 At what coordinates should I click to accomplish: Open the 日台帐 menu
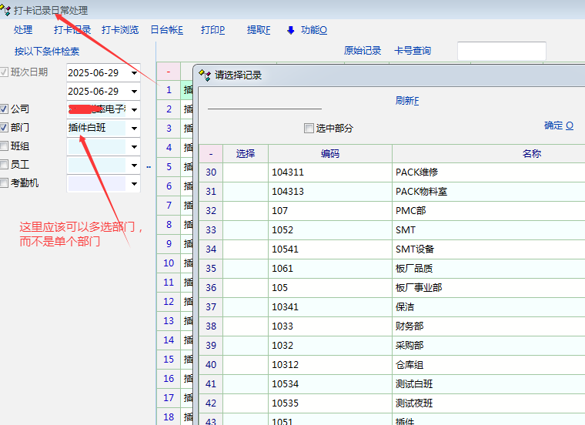[166, 30]
